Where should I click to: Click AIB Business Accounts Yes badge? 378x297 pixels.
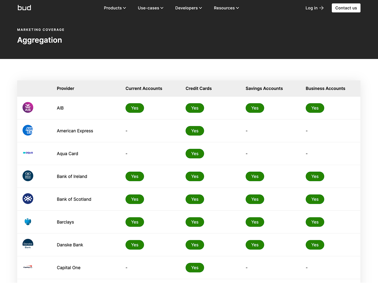click(315, 108)
